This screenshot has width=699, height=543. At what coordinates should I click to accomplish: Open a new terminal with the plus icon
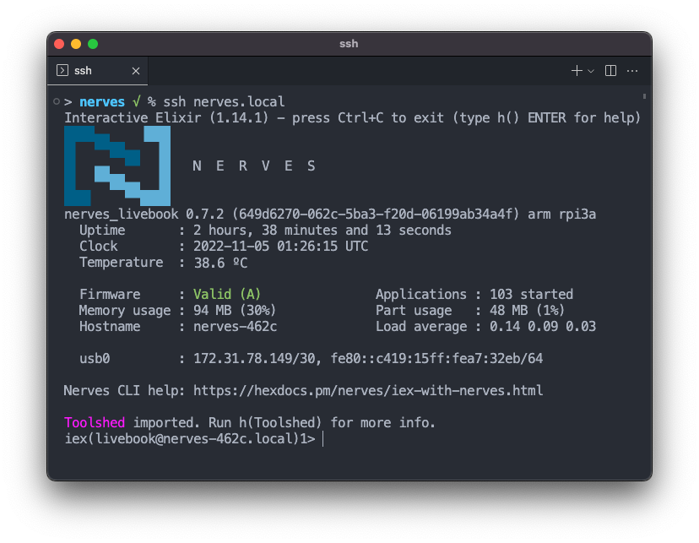click(577, 71)
